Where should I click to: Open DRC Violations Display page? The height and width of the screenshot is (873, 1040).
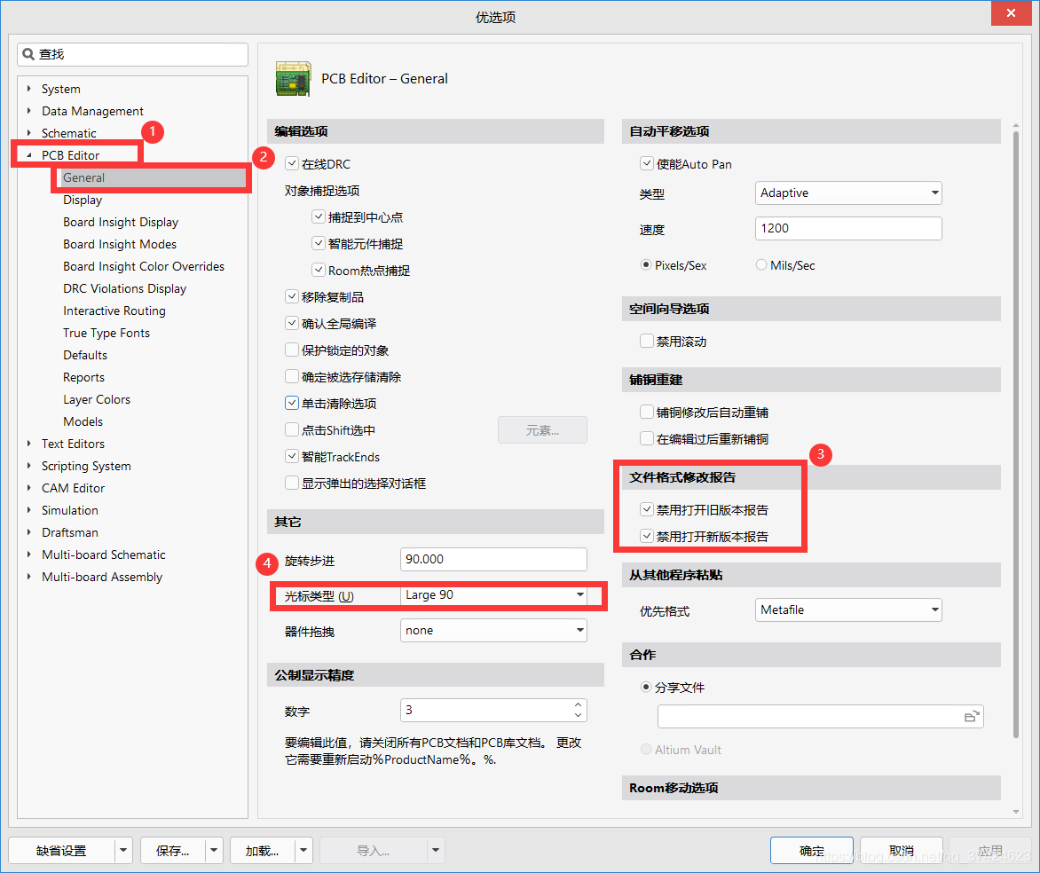click(x=125, y=288)
